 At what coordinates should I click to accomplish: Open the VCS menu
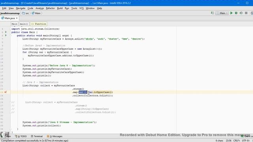81,8
